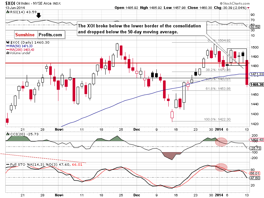Click the 1420 price axis label

coord(254,124)
